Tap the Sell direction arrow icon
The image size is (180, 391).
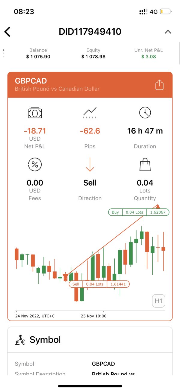pos(90,164)
